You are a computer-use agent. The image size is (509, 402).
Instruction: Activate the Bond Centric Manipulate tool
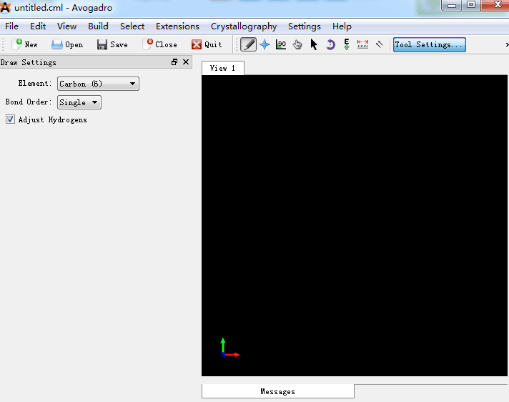281,44
